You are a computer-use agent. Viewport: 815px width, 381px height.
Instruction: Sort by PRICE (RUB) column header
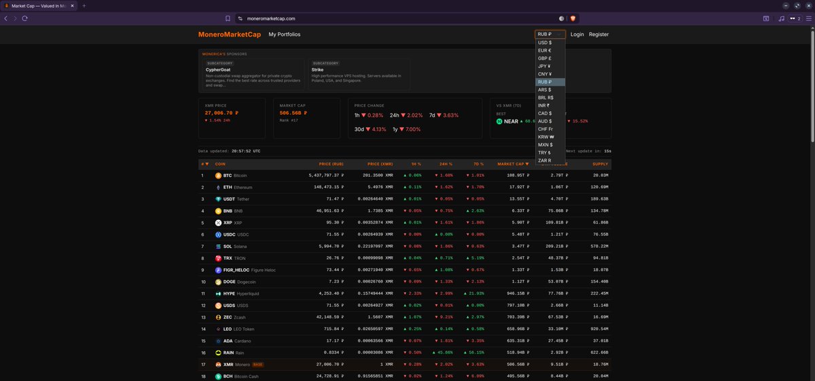point(331,164)
